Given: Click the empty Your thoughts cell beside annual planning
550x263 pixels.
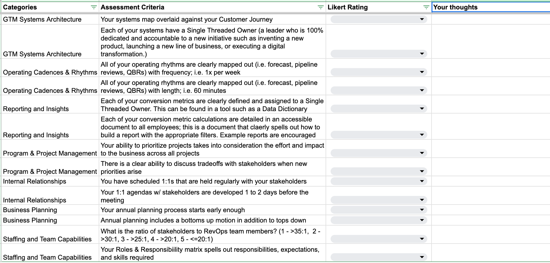Looking at the screenshot, I should tap(487, 210).
